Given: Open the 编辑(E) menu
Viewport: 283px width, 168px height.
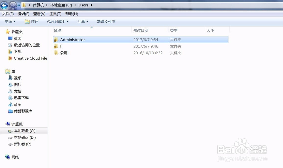Looking at the screenshot, I should 23,14.
